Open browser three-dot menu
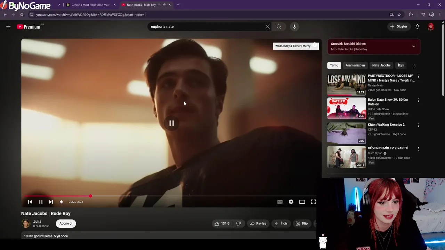The width and height of the screenshot is (445, 250). tap(440, 15)
